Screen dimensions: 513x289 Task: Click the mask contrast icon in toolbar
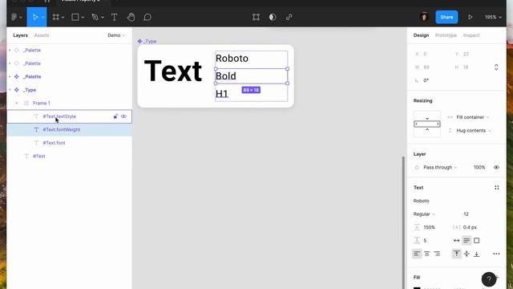pyautogui.click(x=273, y=17)
